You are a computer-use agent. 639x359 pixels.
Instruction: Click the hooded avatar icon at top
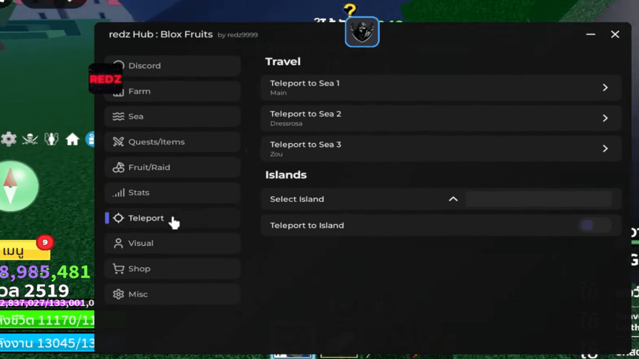point(362,32)
